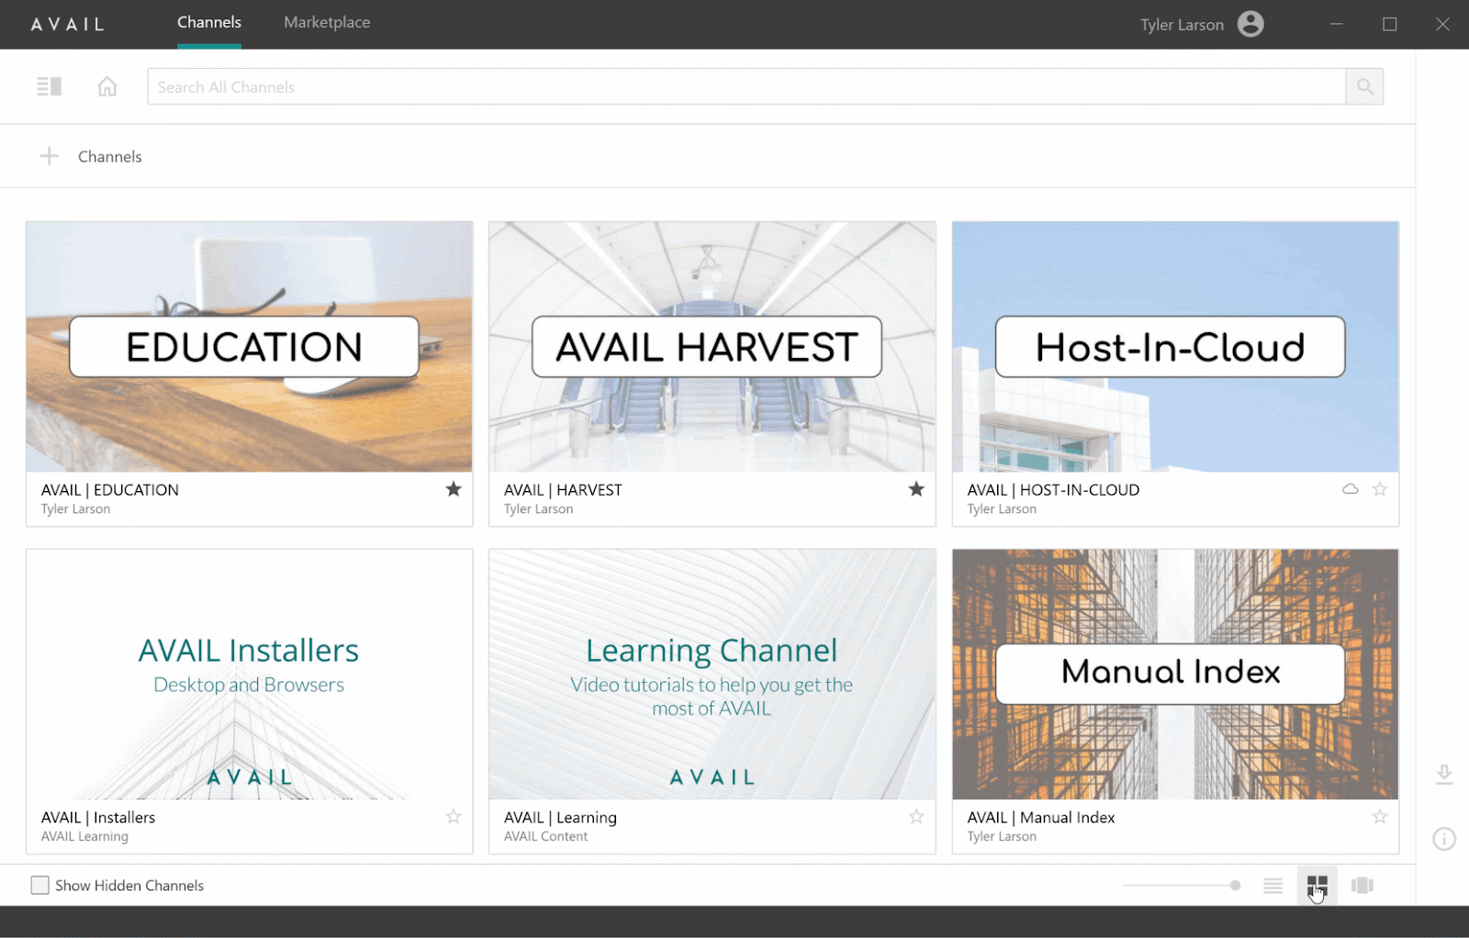1469x938 pixels.
Task: Focus the Search All Channels field
Action: (x=746, y=87)
